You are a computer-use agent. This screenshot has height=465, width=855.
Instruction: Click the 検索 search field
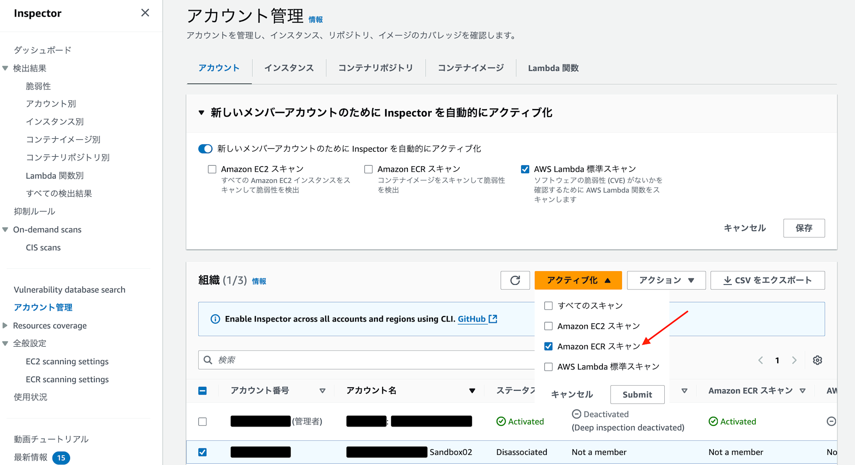[366, 360]
